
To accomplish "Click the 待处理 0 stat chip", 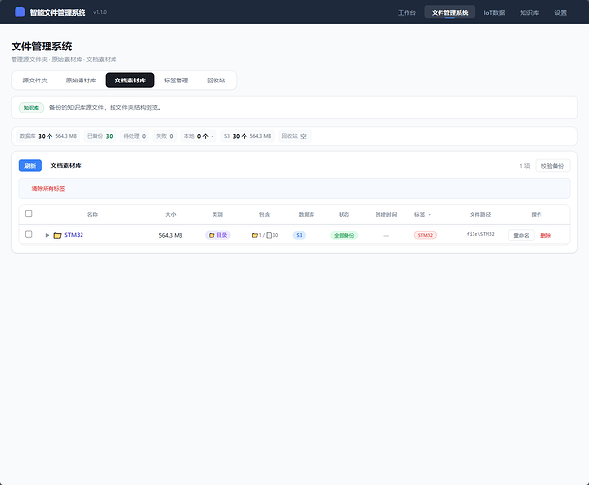I will 135,136.
